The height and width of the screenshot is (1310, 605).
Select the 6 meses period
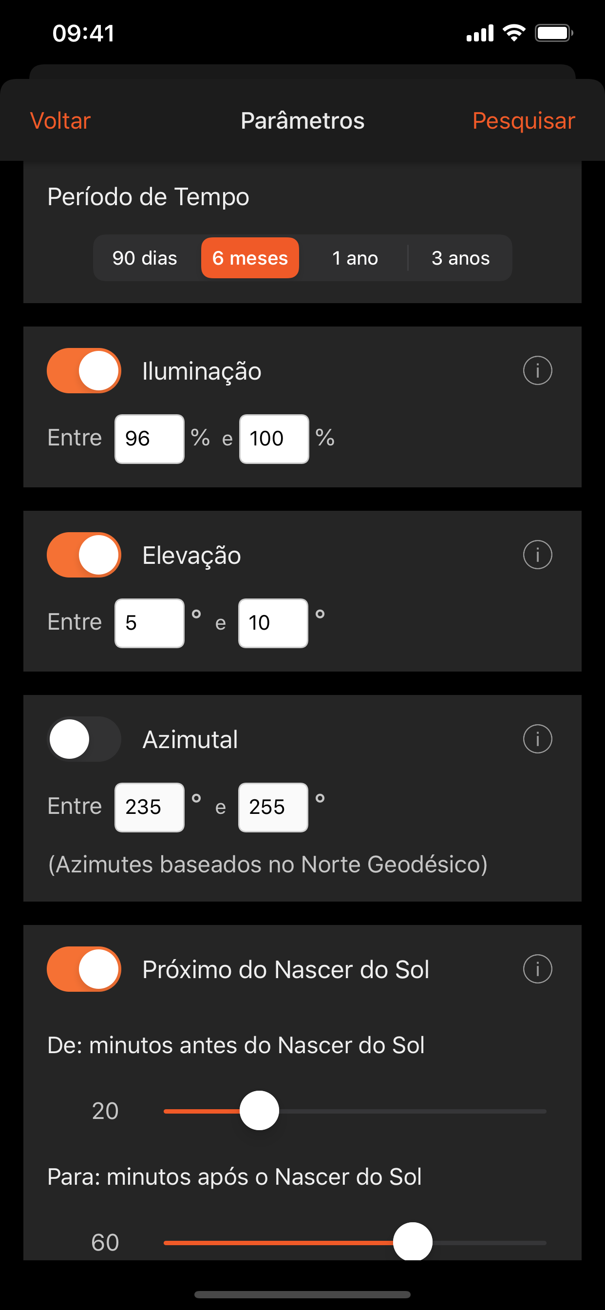click(x=249, y=258)
